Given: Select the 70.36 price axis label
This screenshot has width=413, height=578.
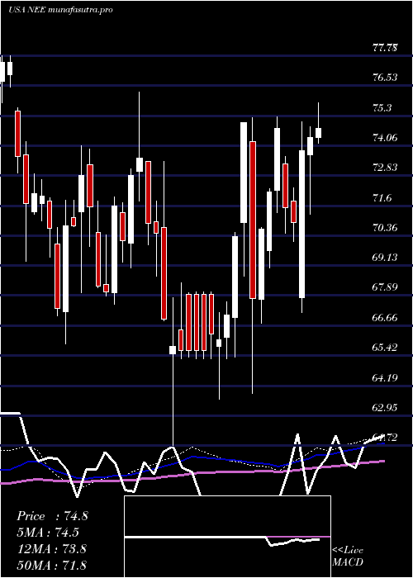Looking at the screenshot, I should tap(386, 228).
